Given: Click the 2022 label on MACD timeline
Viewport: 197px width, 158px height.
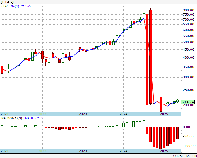Looking at the screenshot, I should pos(42,151).
